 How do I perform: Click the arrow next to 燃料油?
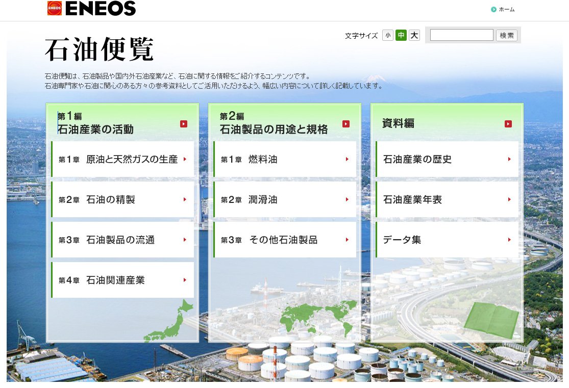tap(347, 159)
